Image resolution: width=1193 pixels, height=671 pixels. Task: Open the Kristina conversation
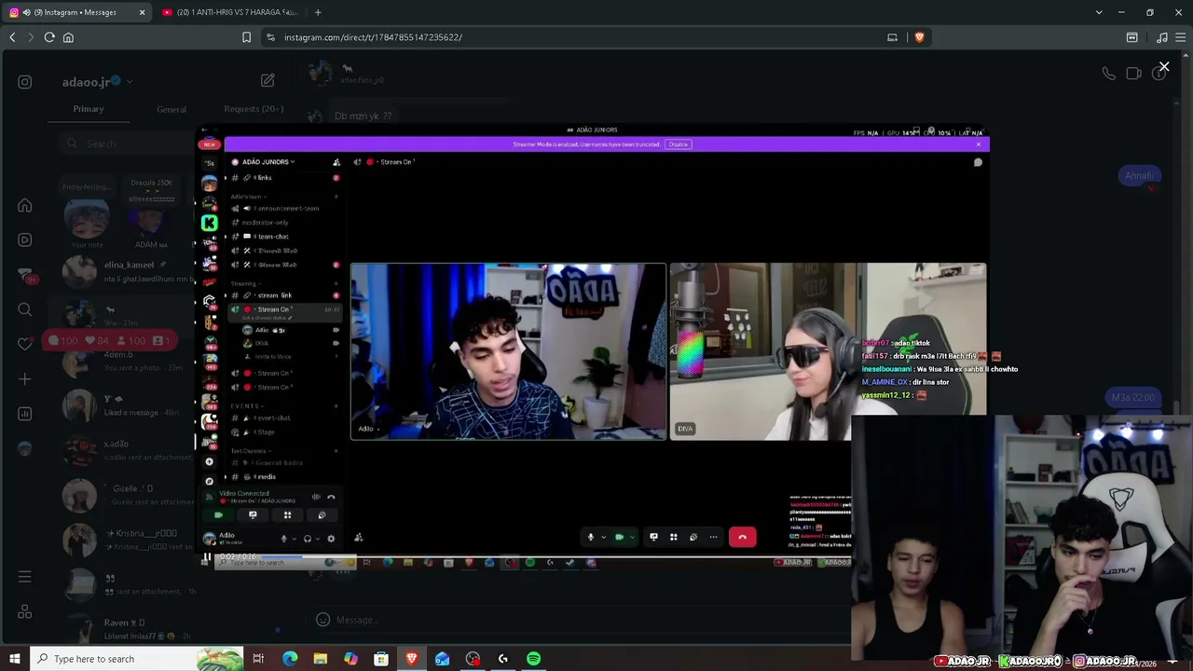point(126,540)
